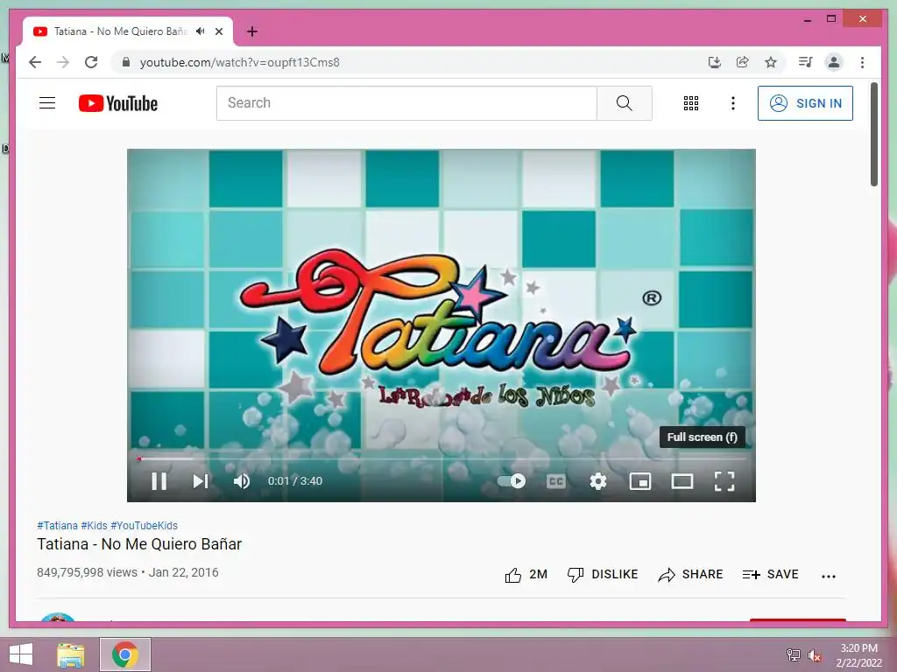Seek in the video progress bar
The height and width of the screenshot is (672, 897).
[x=441, y=458]
